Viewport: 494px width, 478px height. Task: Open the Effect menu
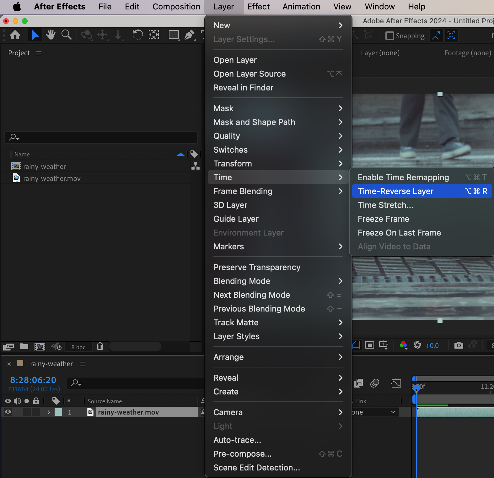coord(258,7)
